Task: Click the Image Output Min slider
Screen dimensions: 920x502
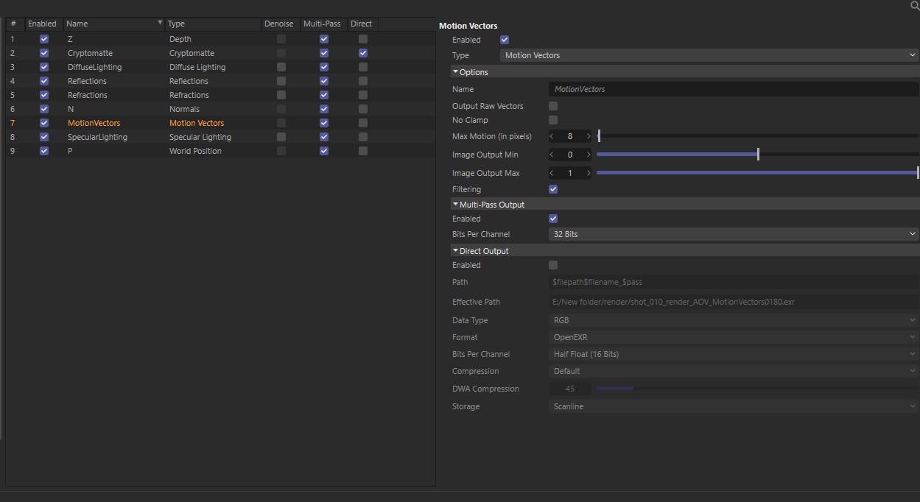Action: click(757, 155)
